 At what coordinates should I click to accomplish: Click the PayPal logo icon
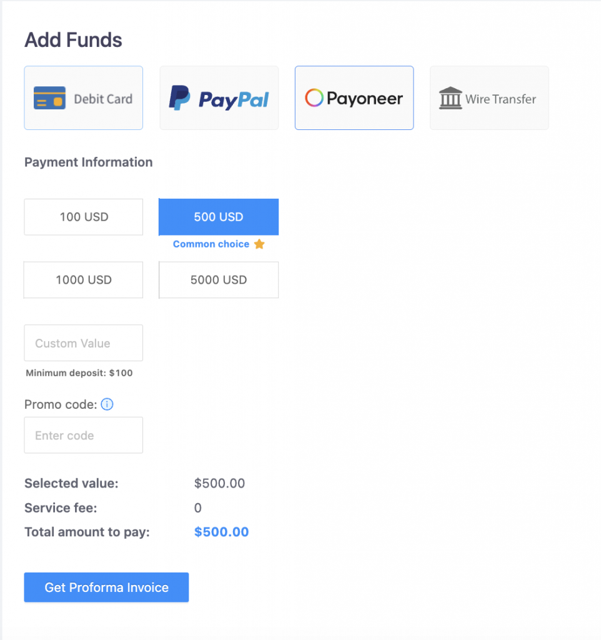click(x=180, y=99)
